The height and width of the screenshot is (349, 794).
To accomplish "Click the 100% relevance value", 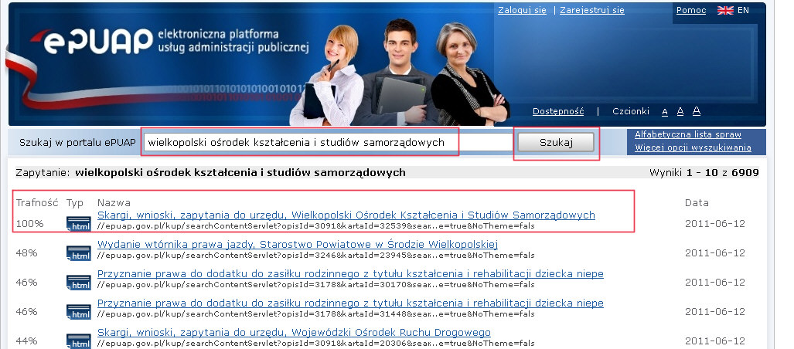I will (x=29, y=223).
